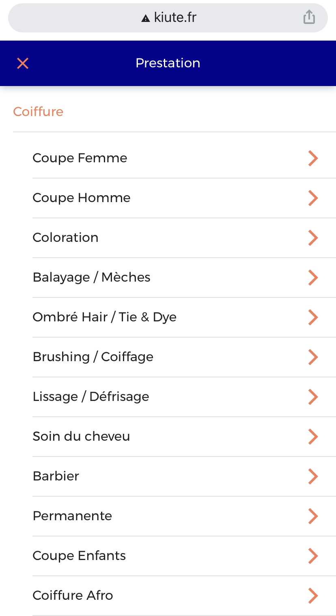
Task: Click the arrow beside Balayage / Mèches
Action: 312,278
